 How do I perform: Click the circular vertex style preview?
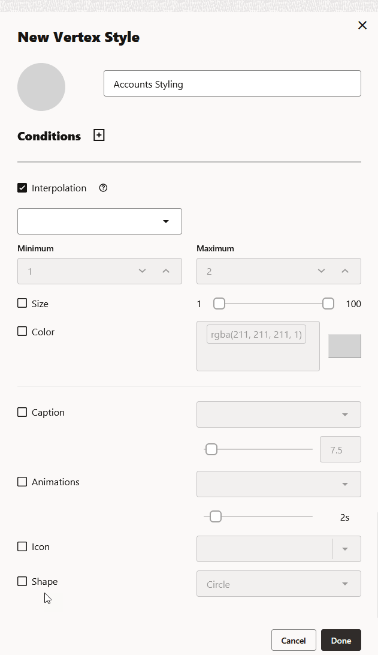coord(41,87)
